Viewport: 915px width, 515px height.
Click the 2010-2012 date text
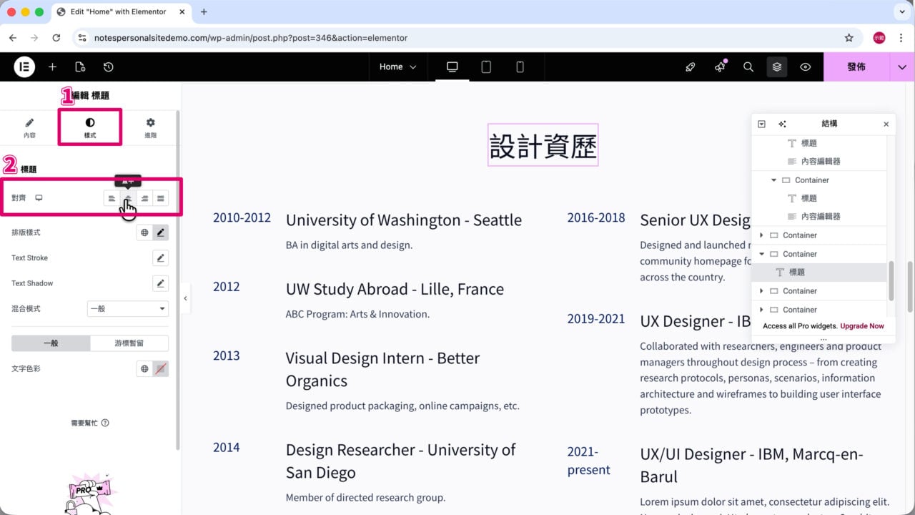click(242, 217)
